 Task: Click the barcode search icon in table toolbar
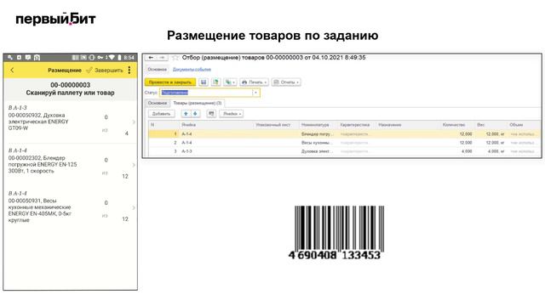211,114
